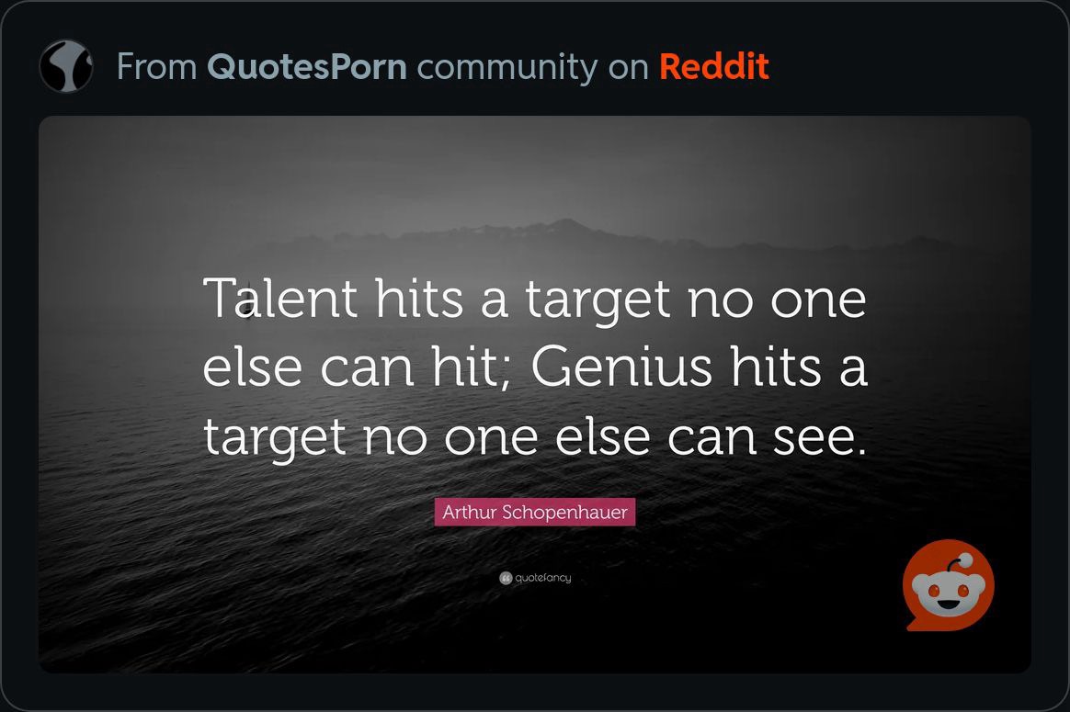
Task: Click the quote line "else can hit; Genius hits a"
Action: (x=535, y=367)
